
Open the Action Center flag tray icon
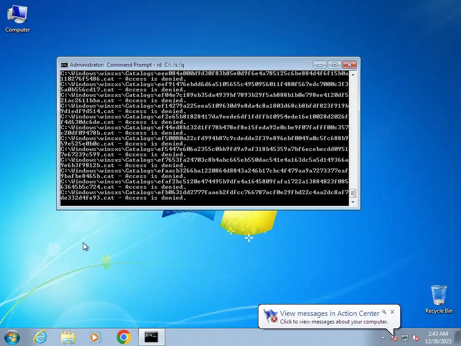[394, 338]
